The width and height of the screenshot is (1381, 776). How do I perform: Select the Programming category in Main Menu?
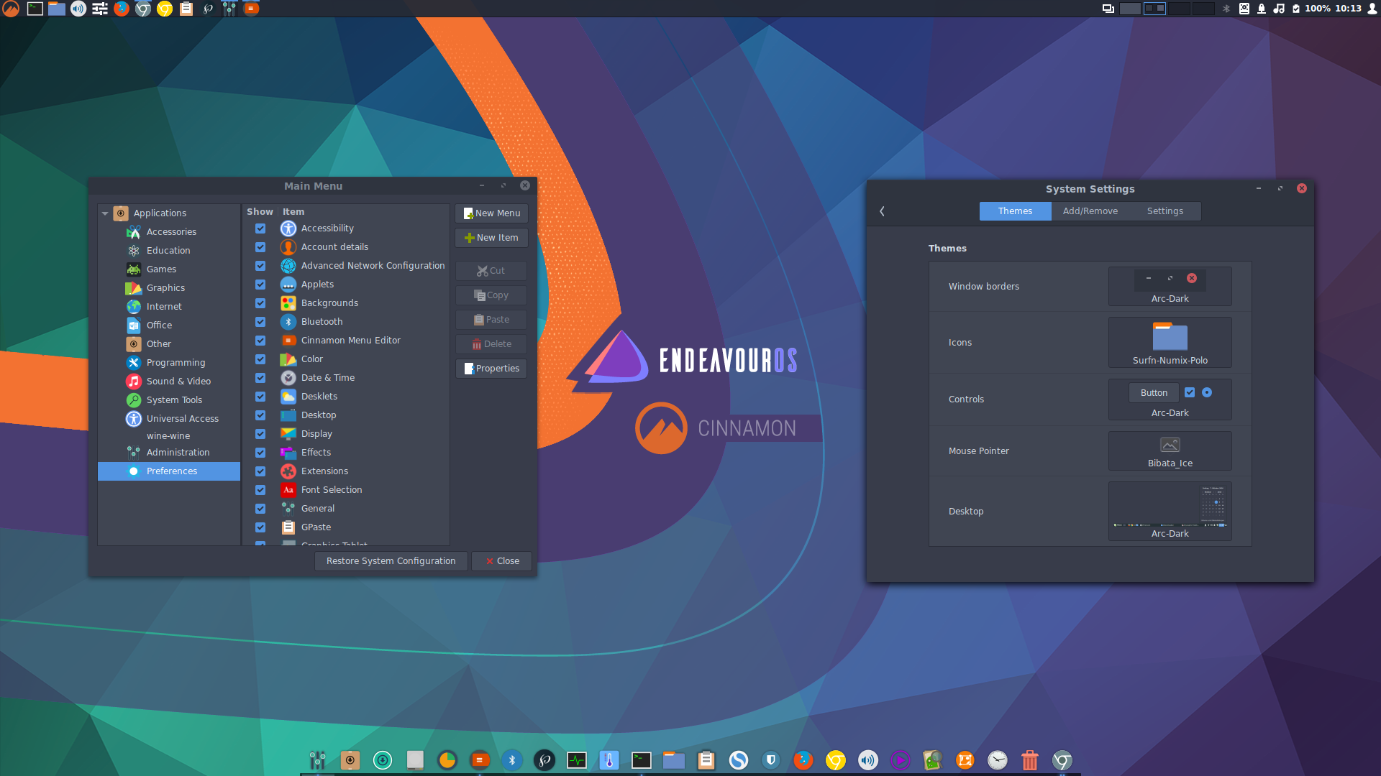176,362
